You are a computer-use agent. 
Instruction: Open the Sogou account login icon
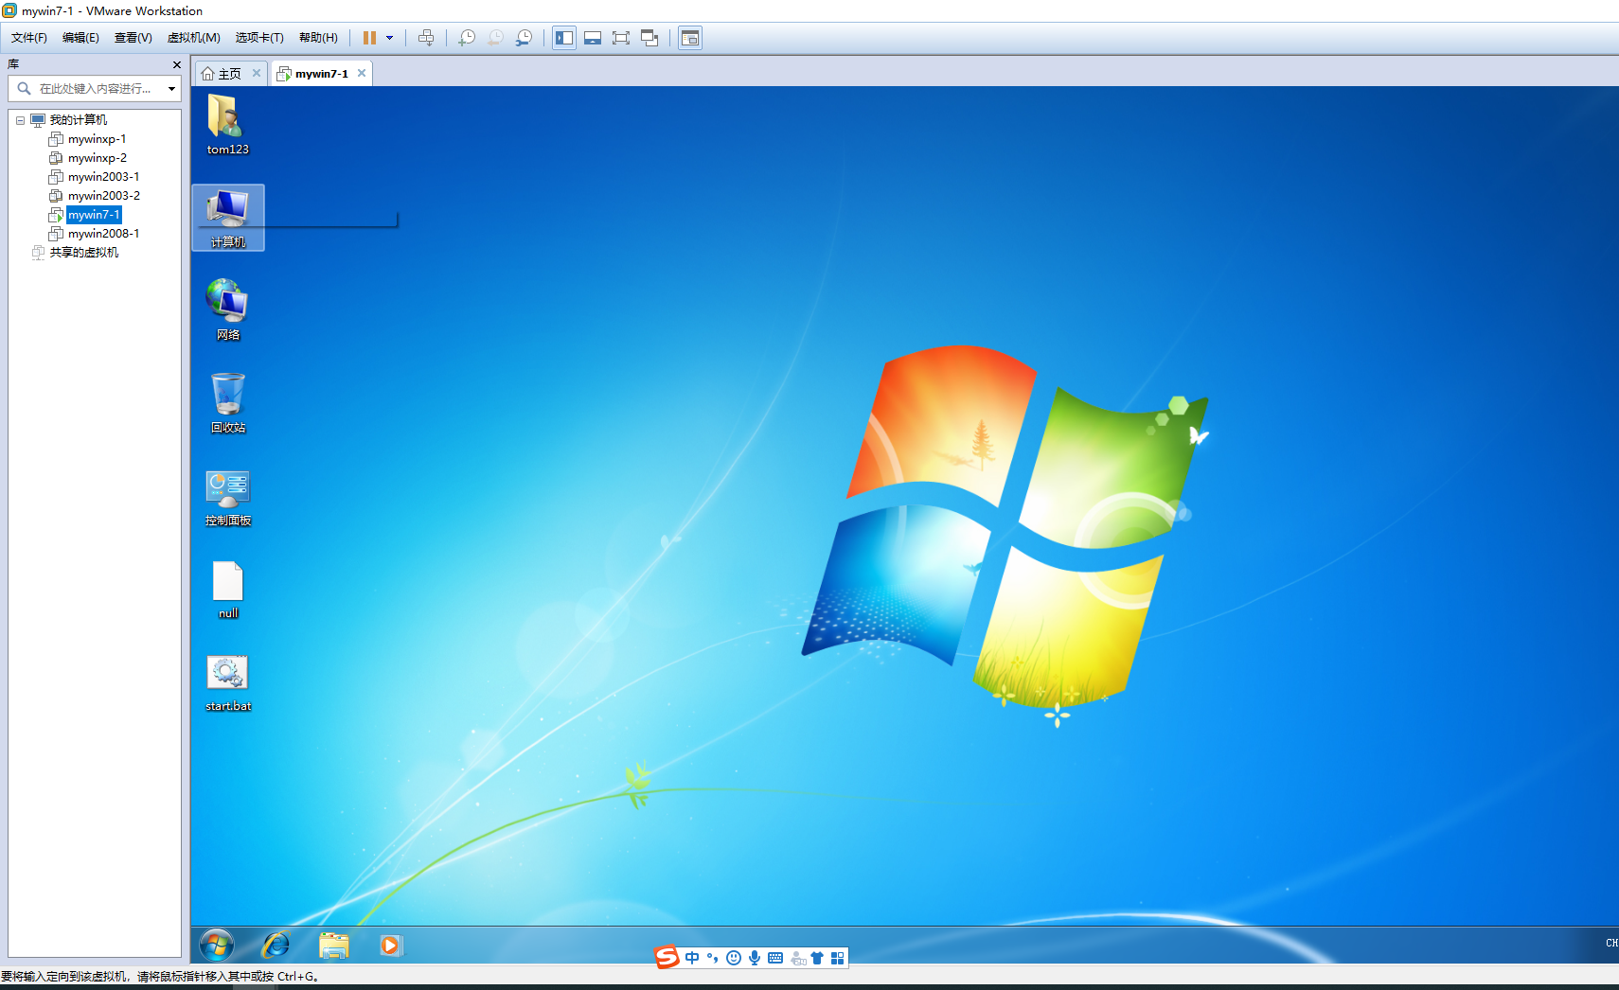(798, 958)
